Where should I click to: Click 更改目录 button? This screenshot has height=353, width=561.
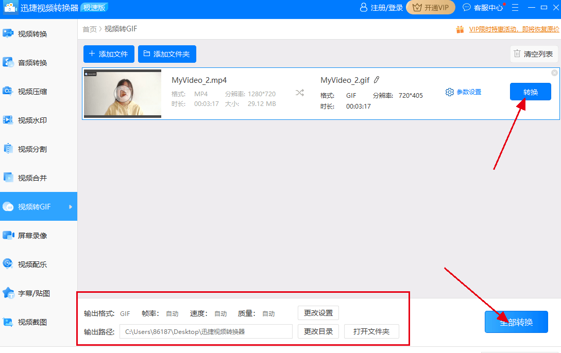318,331
